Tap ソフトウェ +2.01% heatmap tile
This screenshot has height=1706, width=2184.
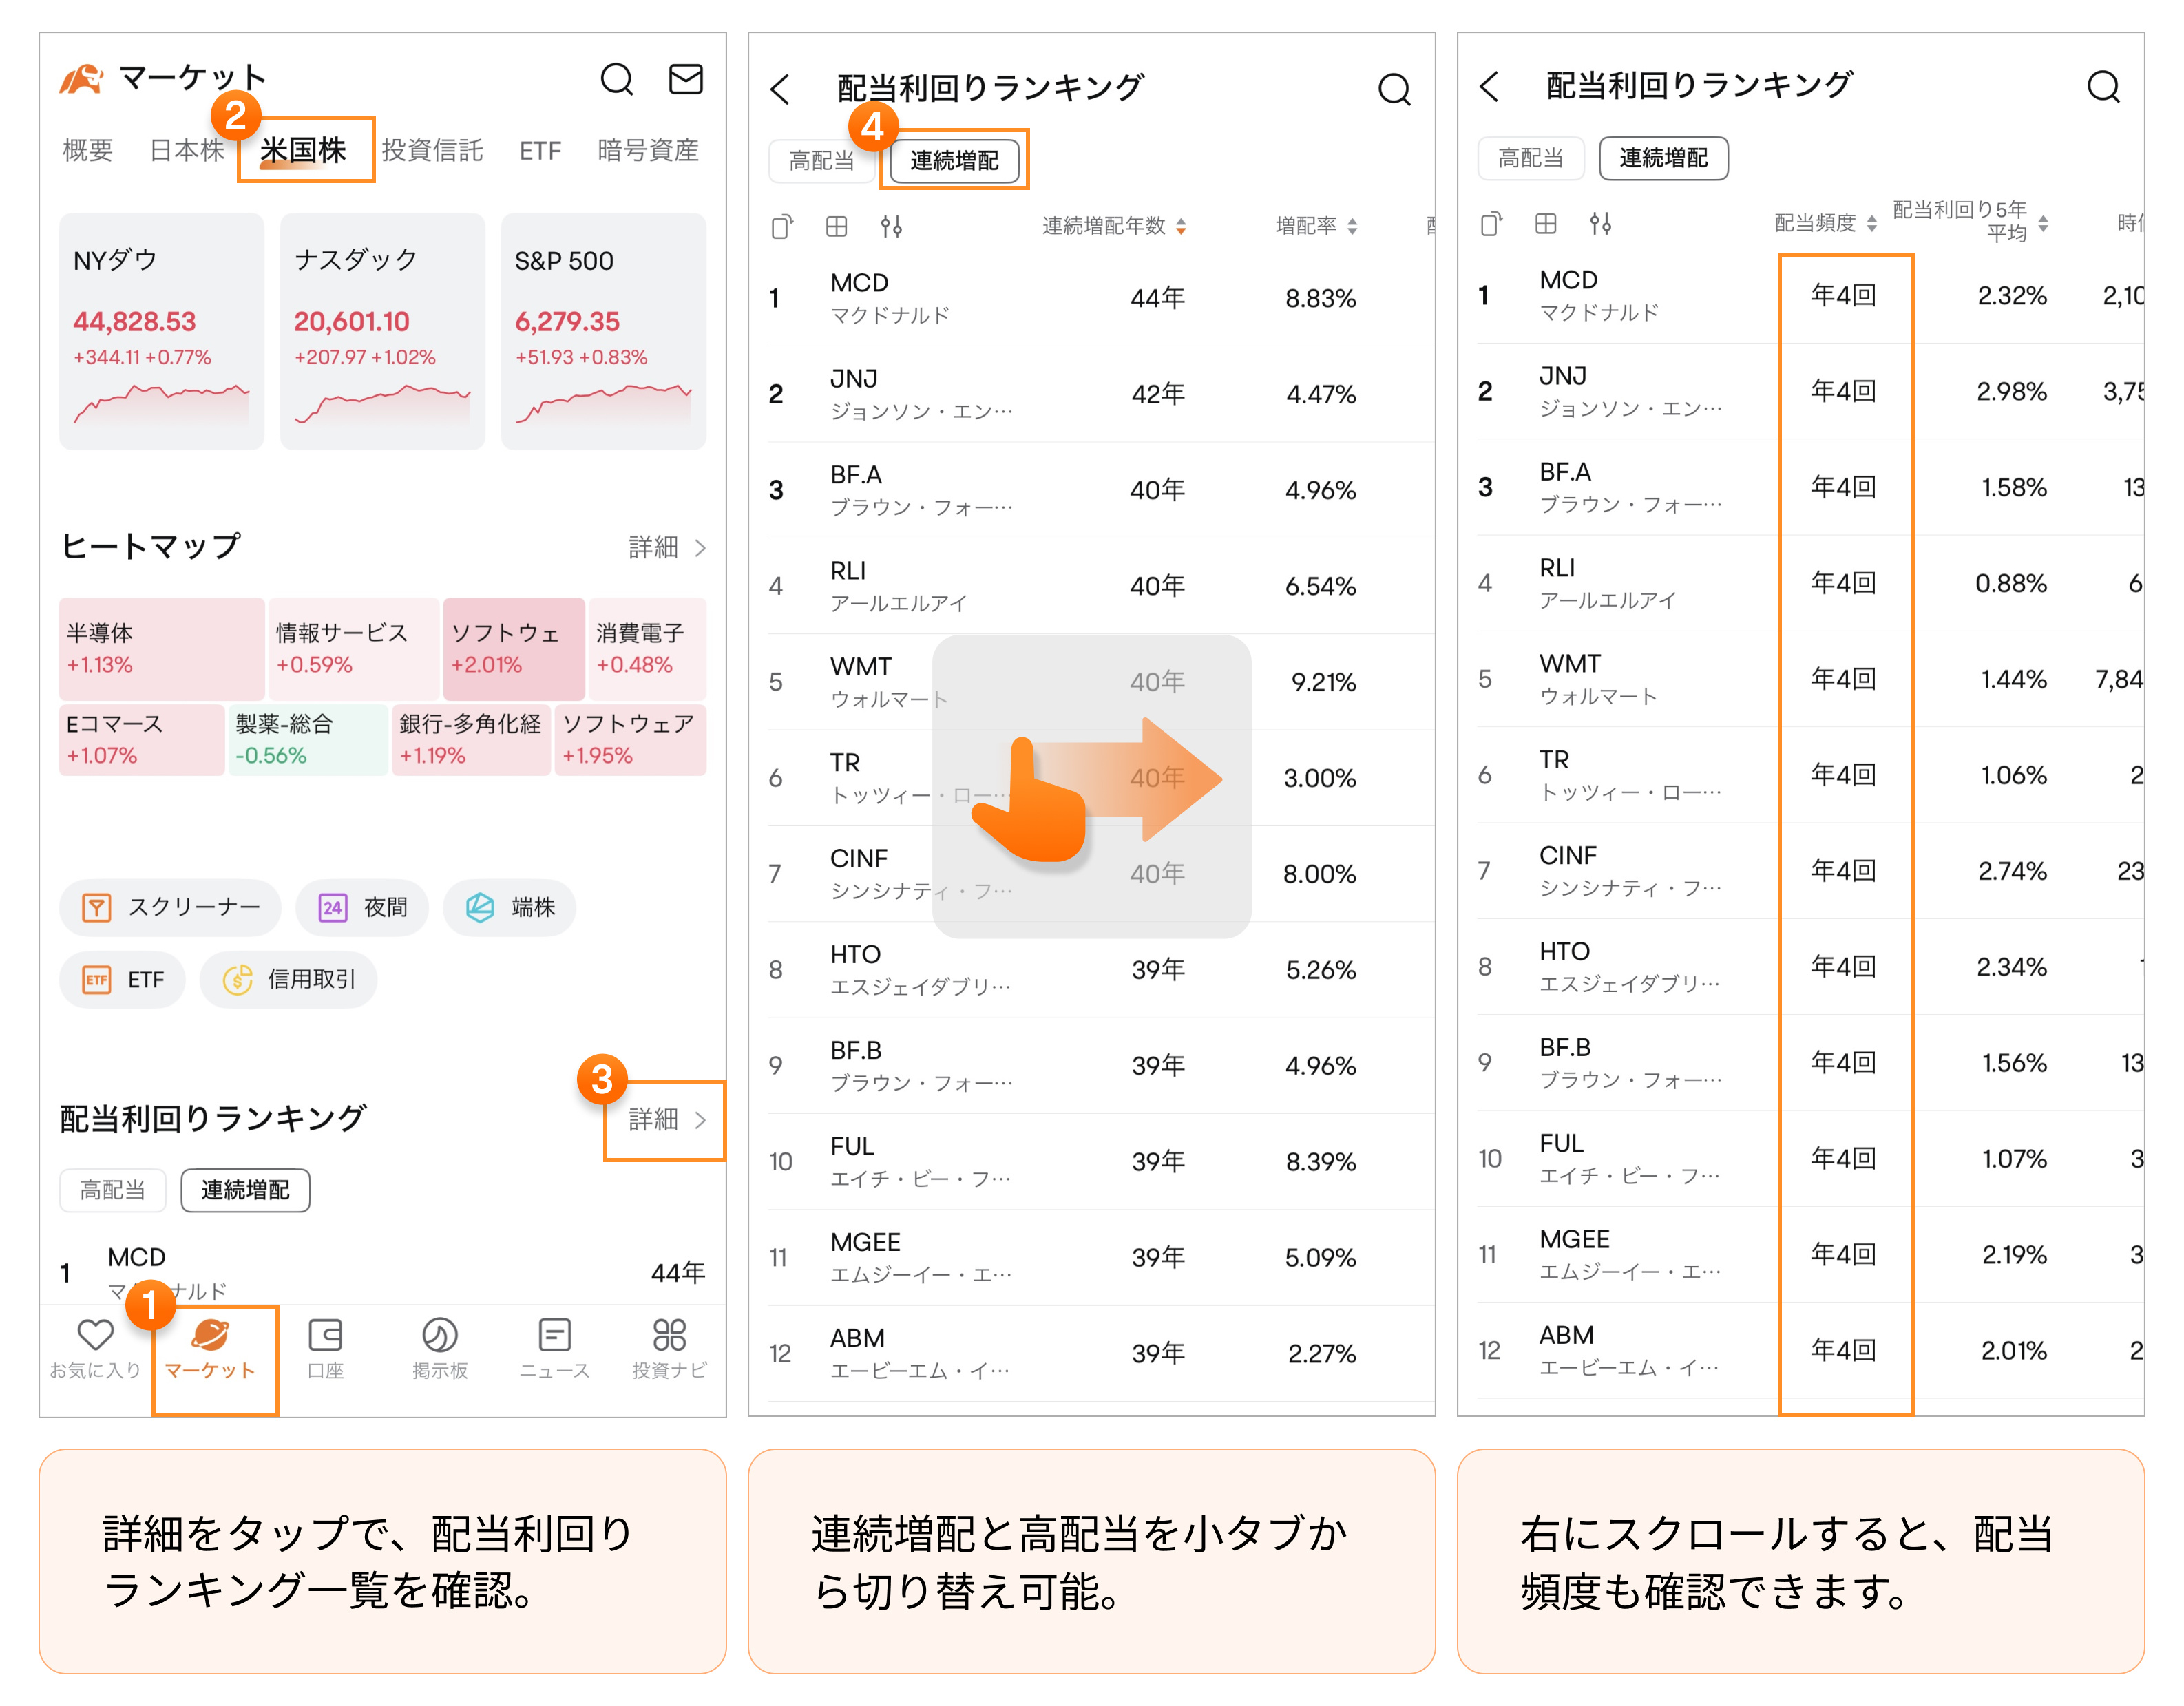click(x=514, y=649)
